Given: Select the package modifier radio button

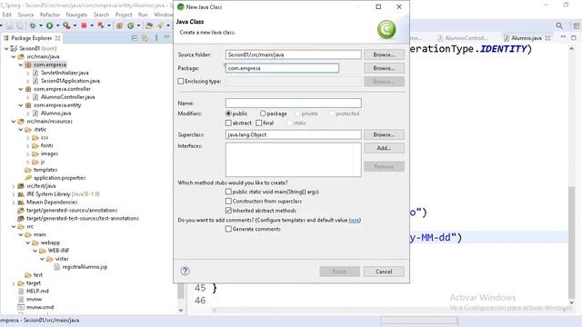Looking at the screenshot, I should [263, 114].
